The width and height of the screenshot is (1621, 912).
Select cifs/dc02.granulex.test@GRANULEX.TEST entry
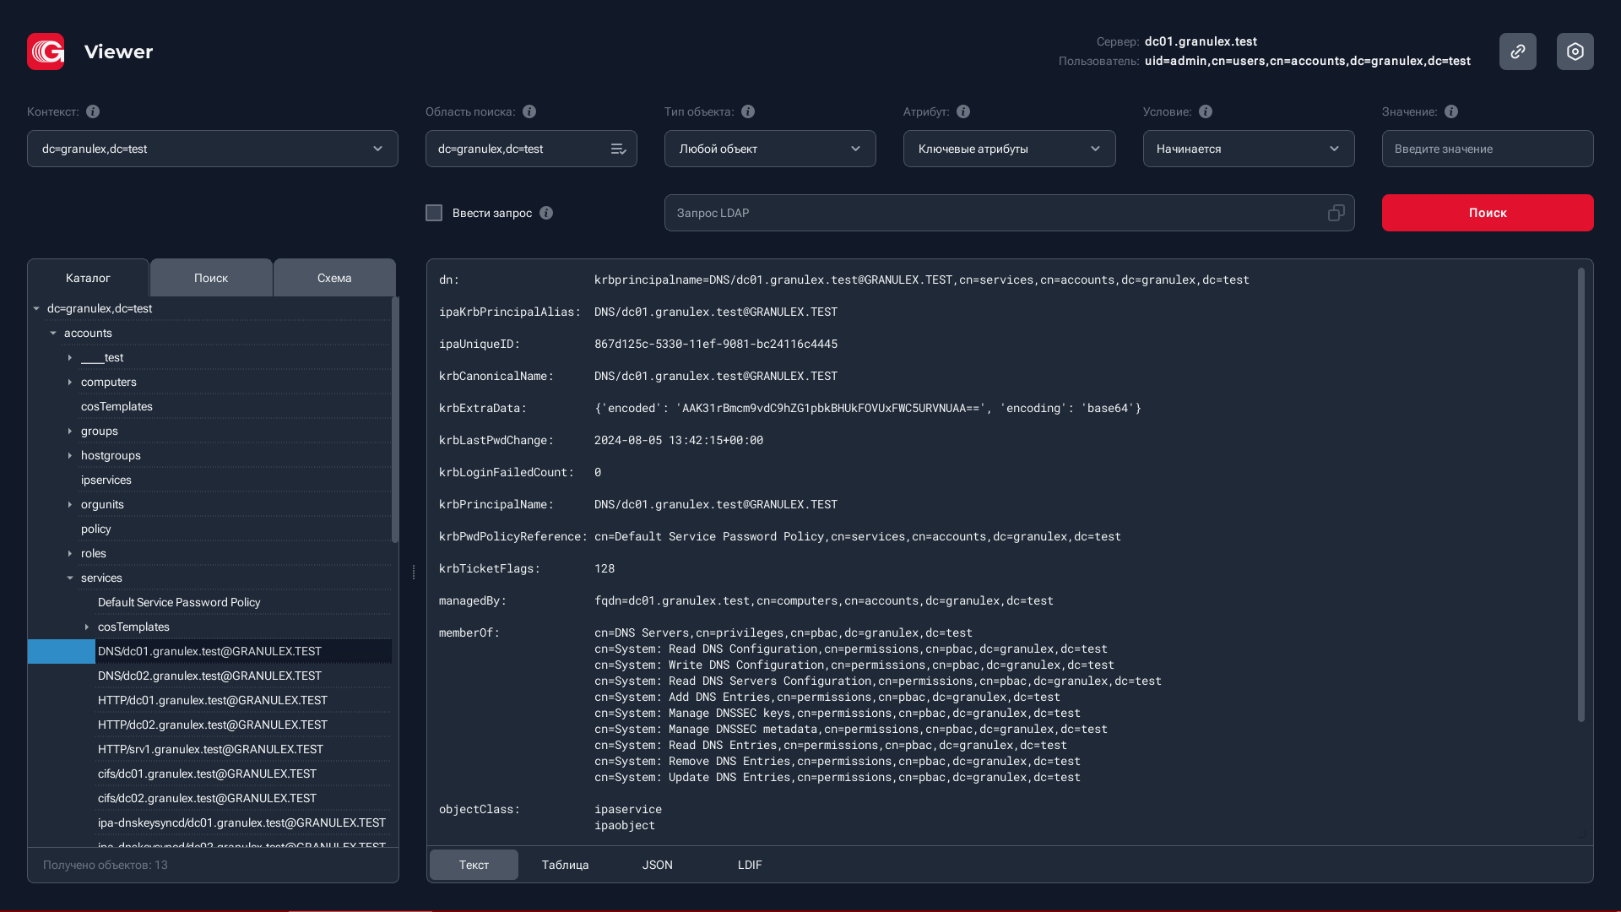point(207,799)
